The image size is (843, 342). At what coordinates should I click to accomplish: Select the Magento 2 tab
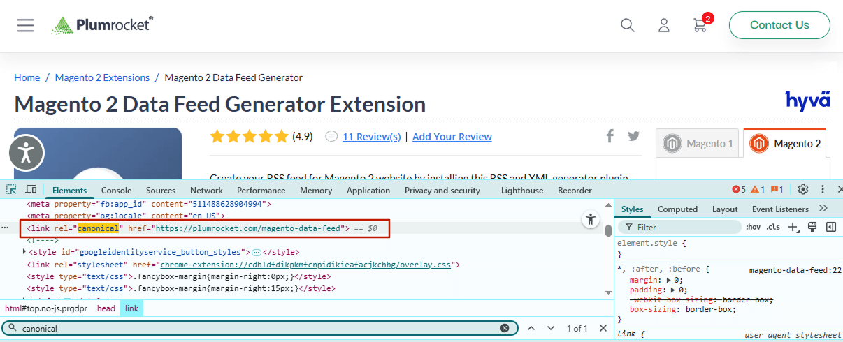(785, 144)
